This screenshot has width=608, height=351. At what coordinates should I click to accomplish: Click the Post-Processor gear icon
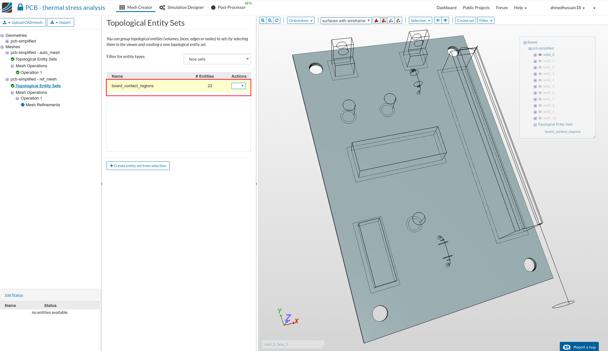click(x=213, y=7)
